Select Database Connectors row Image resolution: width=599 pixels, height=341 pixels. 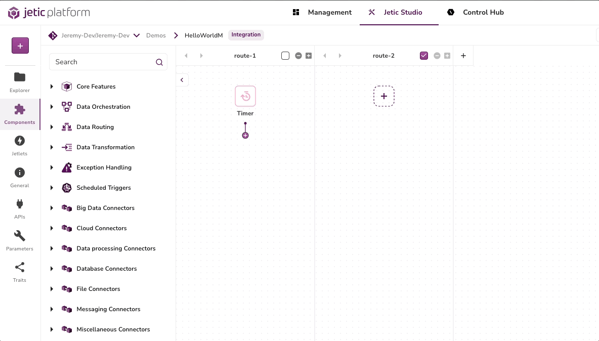[108, 269]
